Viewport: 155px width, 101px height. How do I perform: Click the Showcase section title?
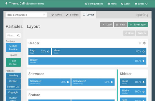point(36,74)
